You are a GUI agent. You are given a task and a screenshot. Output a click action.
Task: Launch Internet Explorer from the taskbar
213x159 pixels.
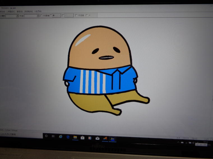[61, 137]
